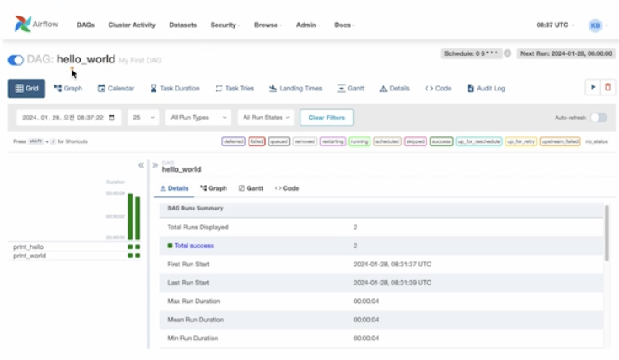Open the 08:37 UTC timezone dropdown
The image size is (619, 360).
coord(555,25)
